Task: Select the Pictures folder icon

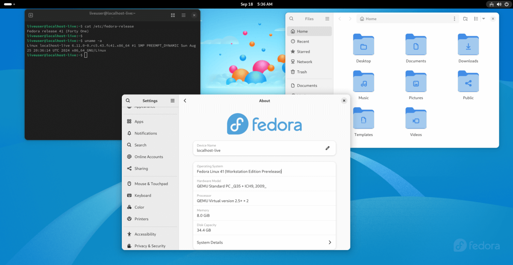Action: [x=416, y=82]
